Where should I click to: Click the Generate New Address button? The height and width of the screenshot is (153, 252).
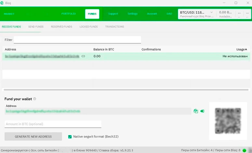pyautogui.click(x=33, y=137)
